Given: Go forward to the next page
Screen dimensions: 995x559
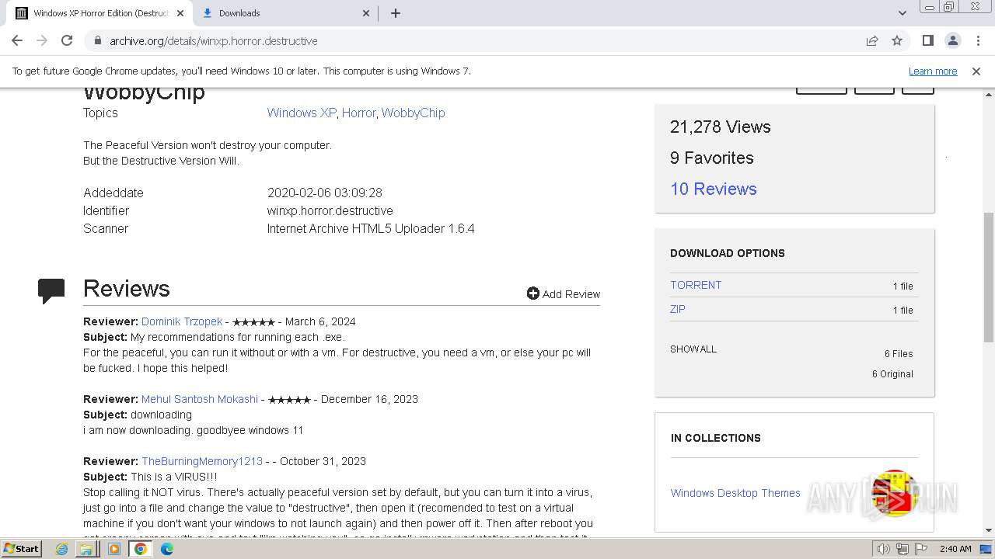Looking at the screenshot, I should click(x=42, y=40).
